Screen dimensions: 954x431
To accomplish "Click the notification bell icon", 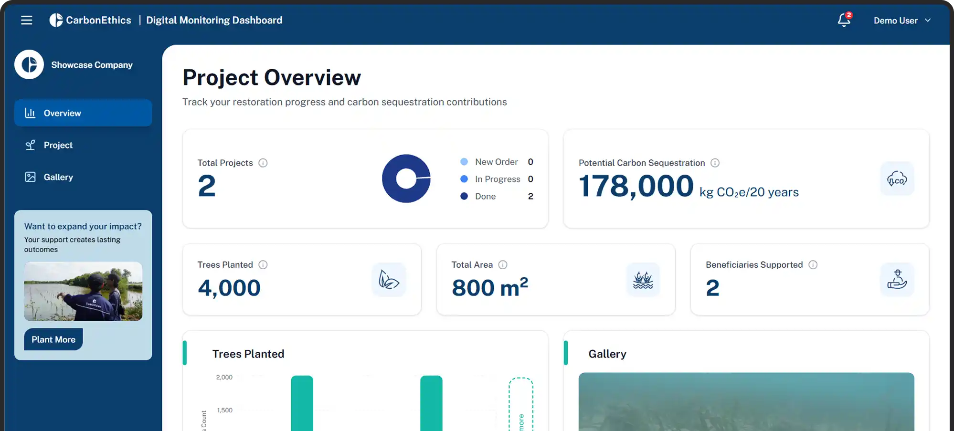I will pos(844,20).
